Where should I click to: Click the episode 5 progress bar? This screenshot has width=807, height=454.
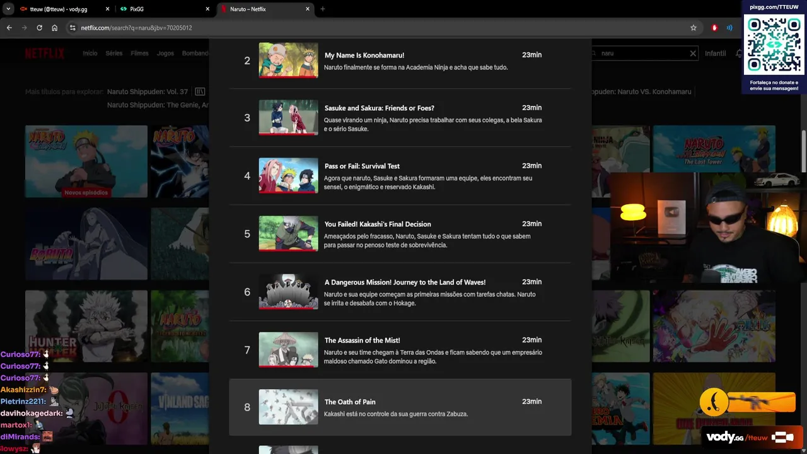(288, 250)
